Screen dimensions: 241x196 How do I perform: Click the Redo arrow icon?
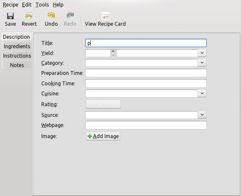click(70, 16)
